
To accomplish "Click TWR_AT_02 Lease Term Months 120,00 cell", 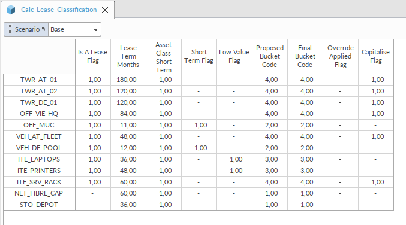I will 128,91.
